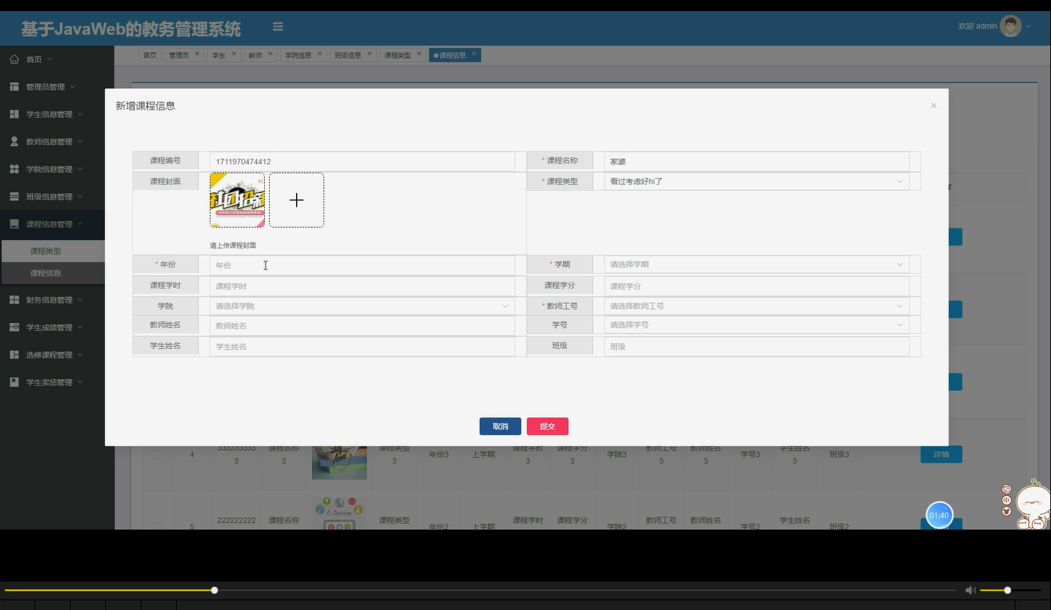Click the blue 01:40 timer badge
The width and height of the screenshot is (1051, 610).
click(939, 515)
